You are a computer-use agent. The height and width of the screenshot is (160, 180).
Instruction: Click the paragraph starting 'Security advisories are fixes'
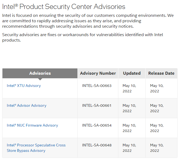(x=86, y=37)
